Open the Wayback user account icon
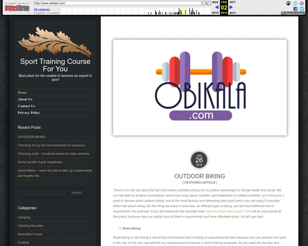Screen dimensions: 308x246 pos(288,3)
